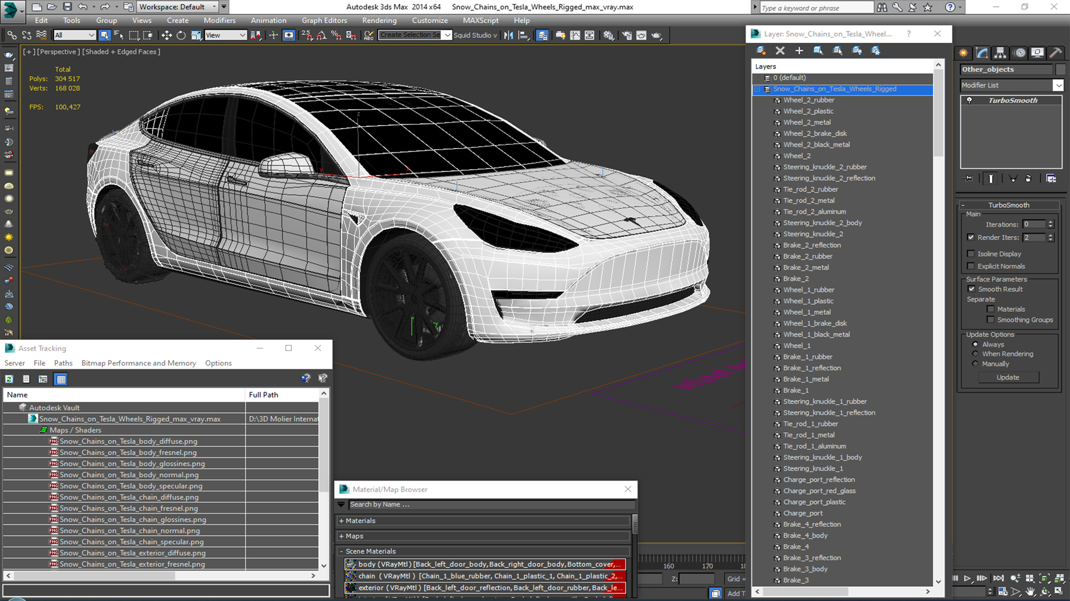Open the Motion panel tab icon
This screenshot has width=1070, height=601.
point(1020,53)
